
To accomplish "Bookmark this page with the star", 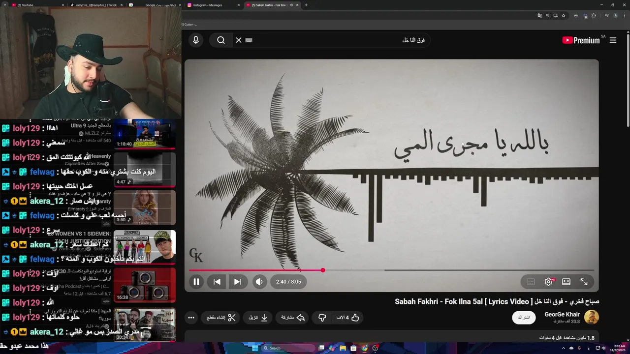I will click(x=564, y=15).
